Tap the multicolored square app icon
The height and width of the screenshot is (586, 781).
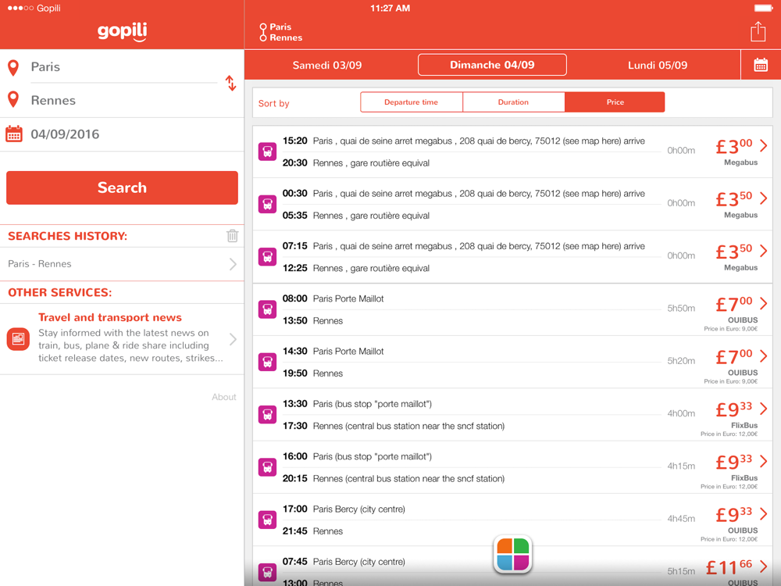(x=512, y=554)
